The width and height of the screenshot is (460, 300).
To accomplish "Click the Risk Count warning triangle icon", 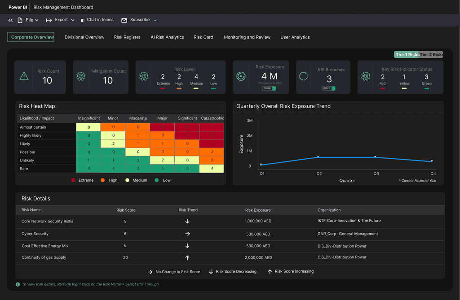I will [x=24, y=76].
